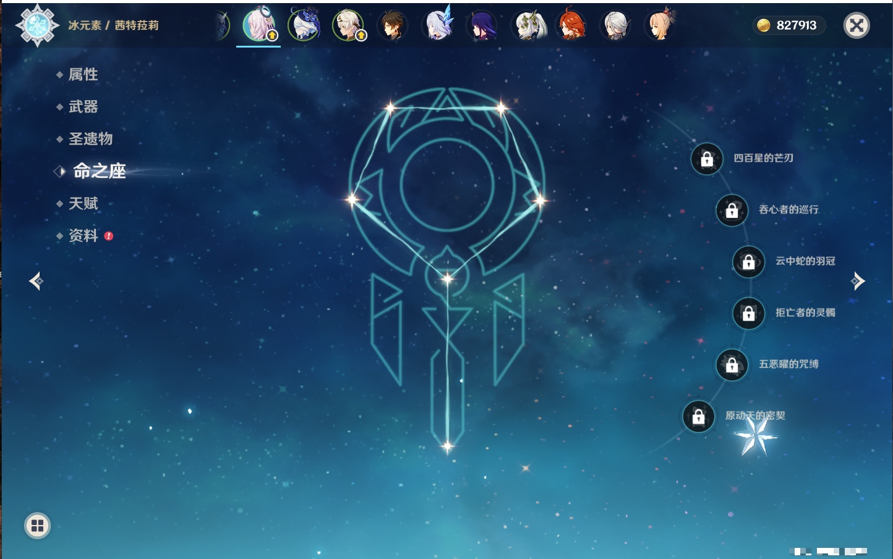Click the Mora coin icon
The width and height of the screenshot is (893, 559).
(764, 25)
